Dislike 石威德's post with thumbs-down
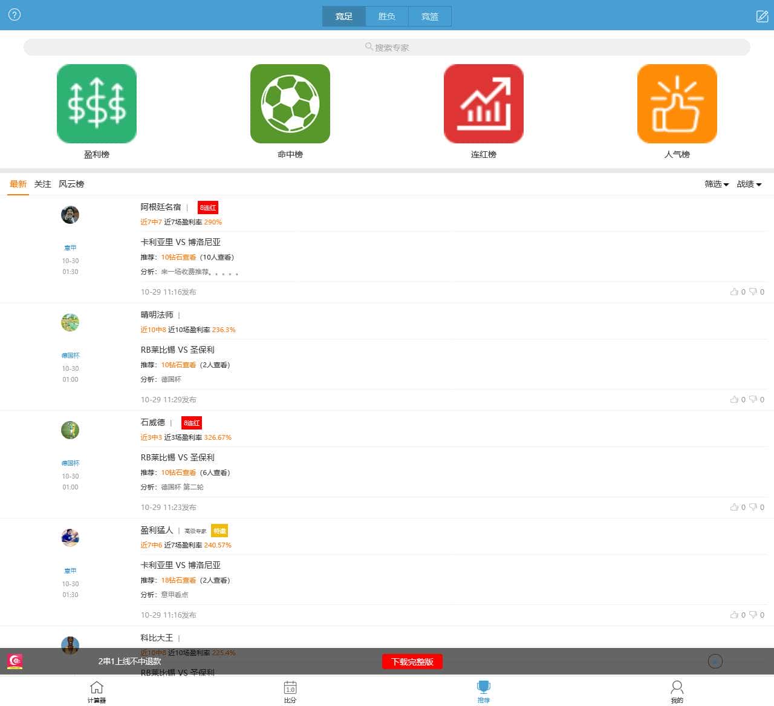 pos(753,507)
